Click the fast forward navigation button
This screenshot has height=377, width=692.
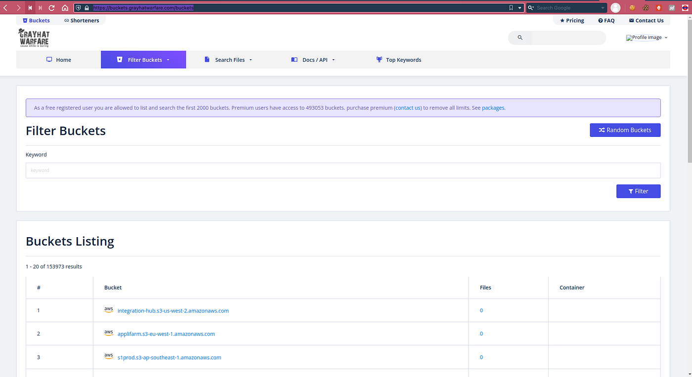(40, 8)
